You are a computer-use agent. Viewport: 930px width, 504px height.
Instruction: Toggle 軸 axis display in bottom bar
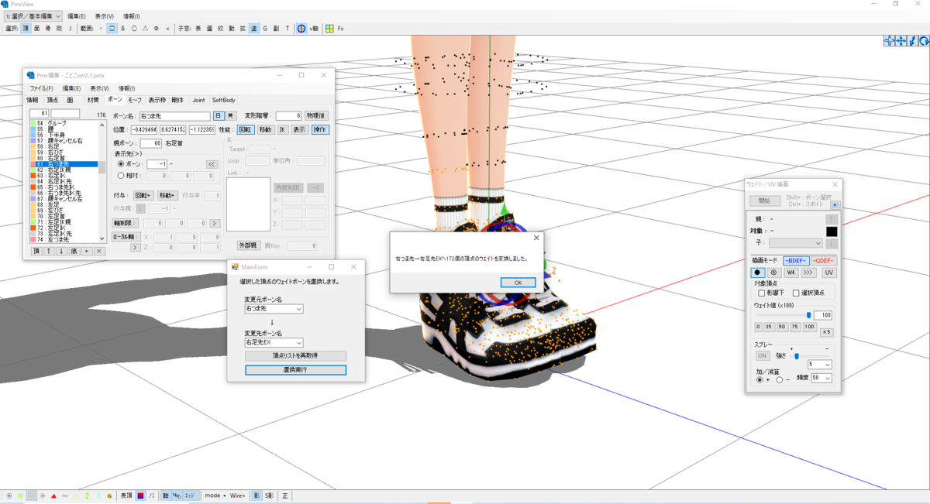(x=166, y=495)
